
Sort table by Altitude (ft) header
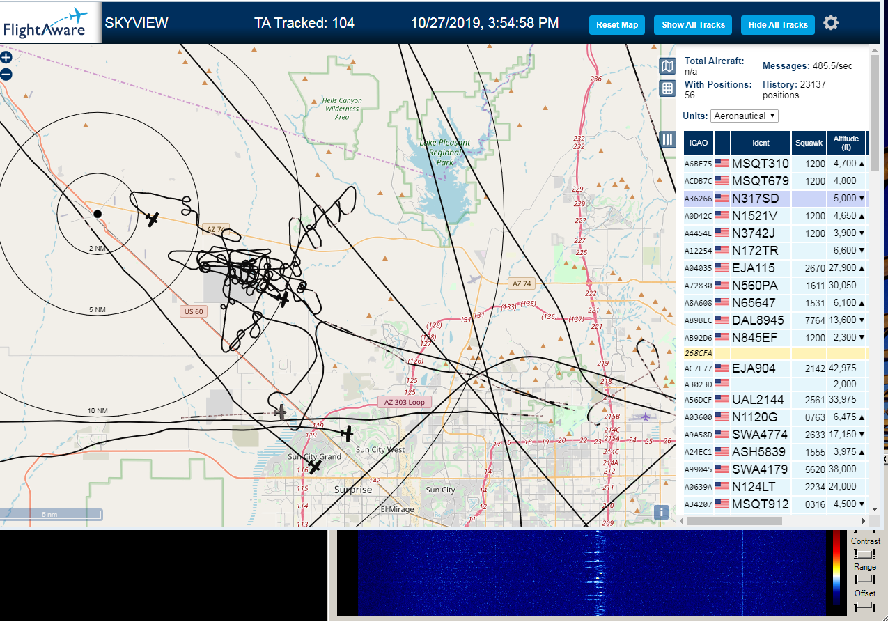(846, 143)
